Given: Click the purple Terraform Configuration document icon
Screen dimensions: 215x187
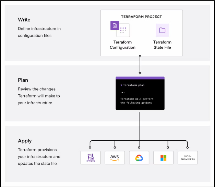Looking at the screenshot, I should [x=115, y=25].
